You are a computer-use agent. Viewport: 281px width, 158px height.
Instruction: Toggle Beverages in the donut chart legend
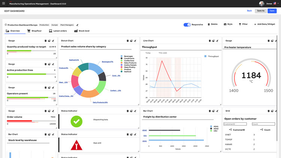(122, 56)
